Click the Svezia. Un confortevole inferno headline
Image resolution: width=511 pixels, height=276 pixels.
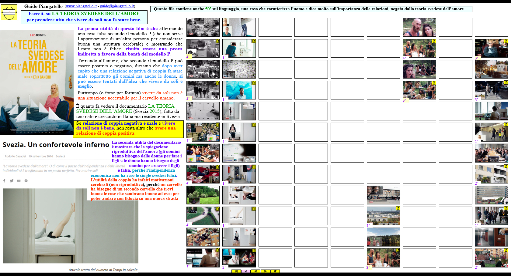[x=56, y=145]
